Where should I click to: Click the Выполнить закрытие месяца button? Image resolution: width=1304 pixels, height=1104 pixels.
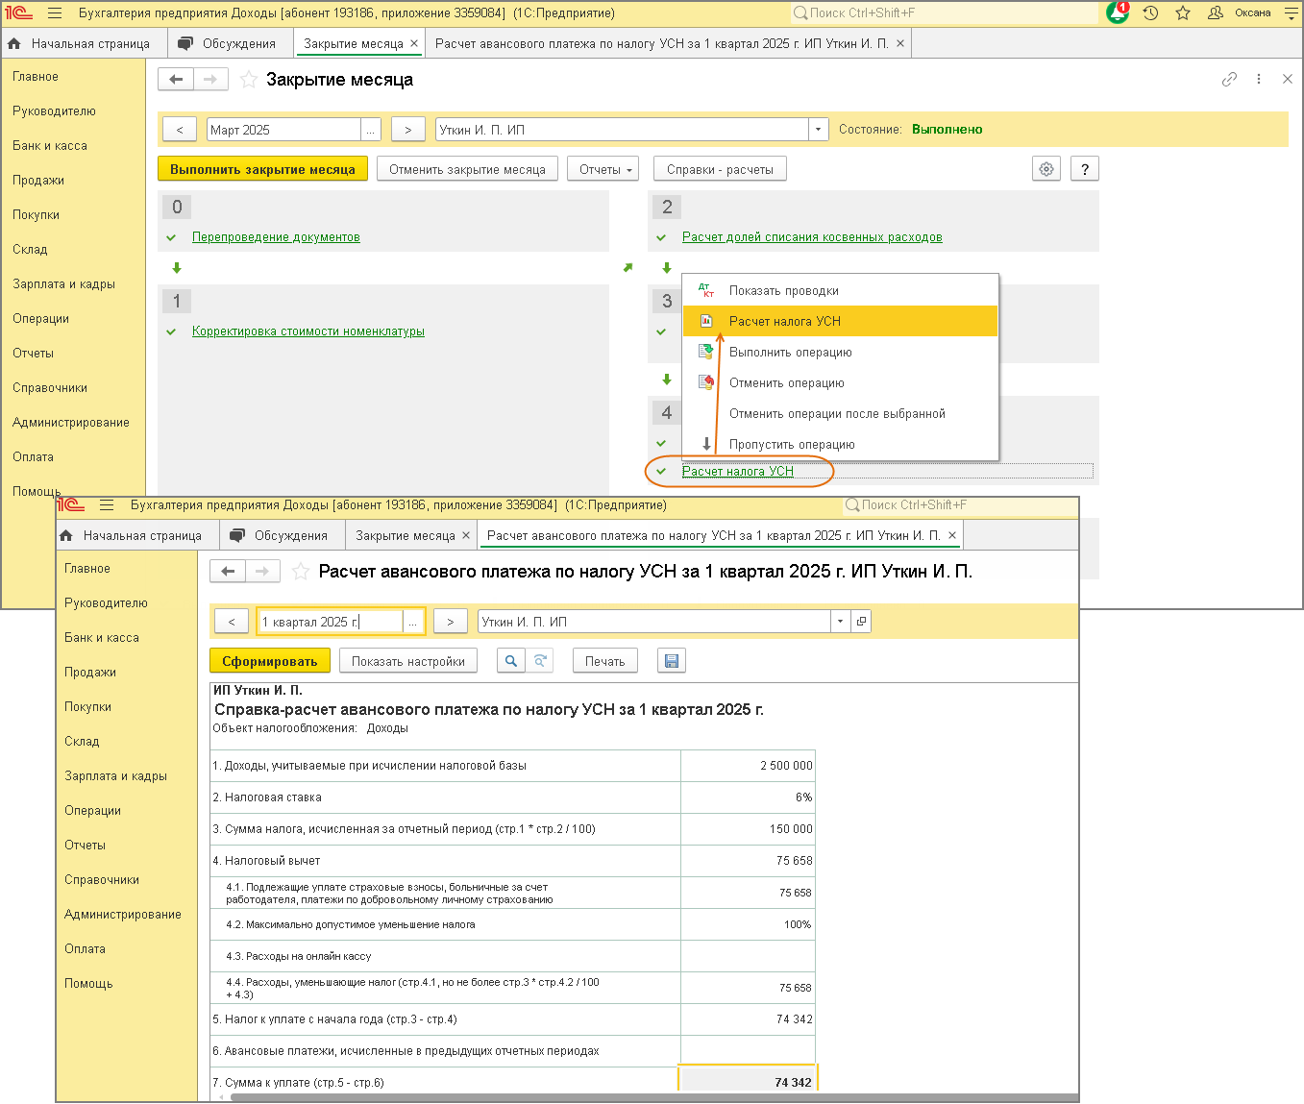click(262, 169)
